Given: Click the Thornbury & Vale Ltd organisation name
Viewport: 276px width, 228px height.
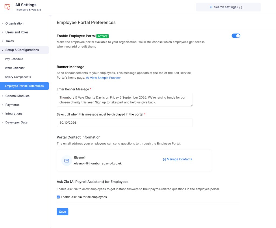Looking at the screenshot, I should 28,10.
